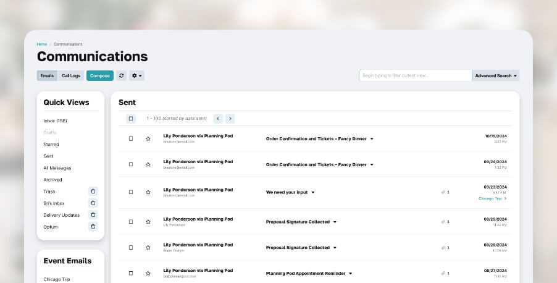Switch to the Emails tab

pyautogui.click(x=47, y=76)
